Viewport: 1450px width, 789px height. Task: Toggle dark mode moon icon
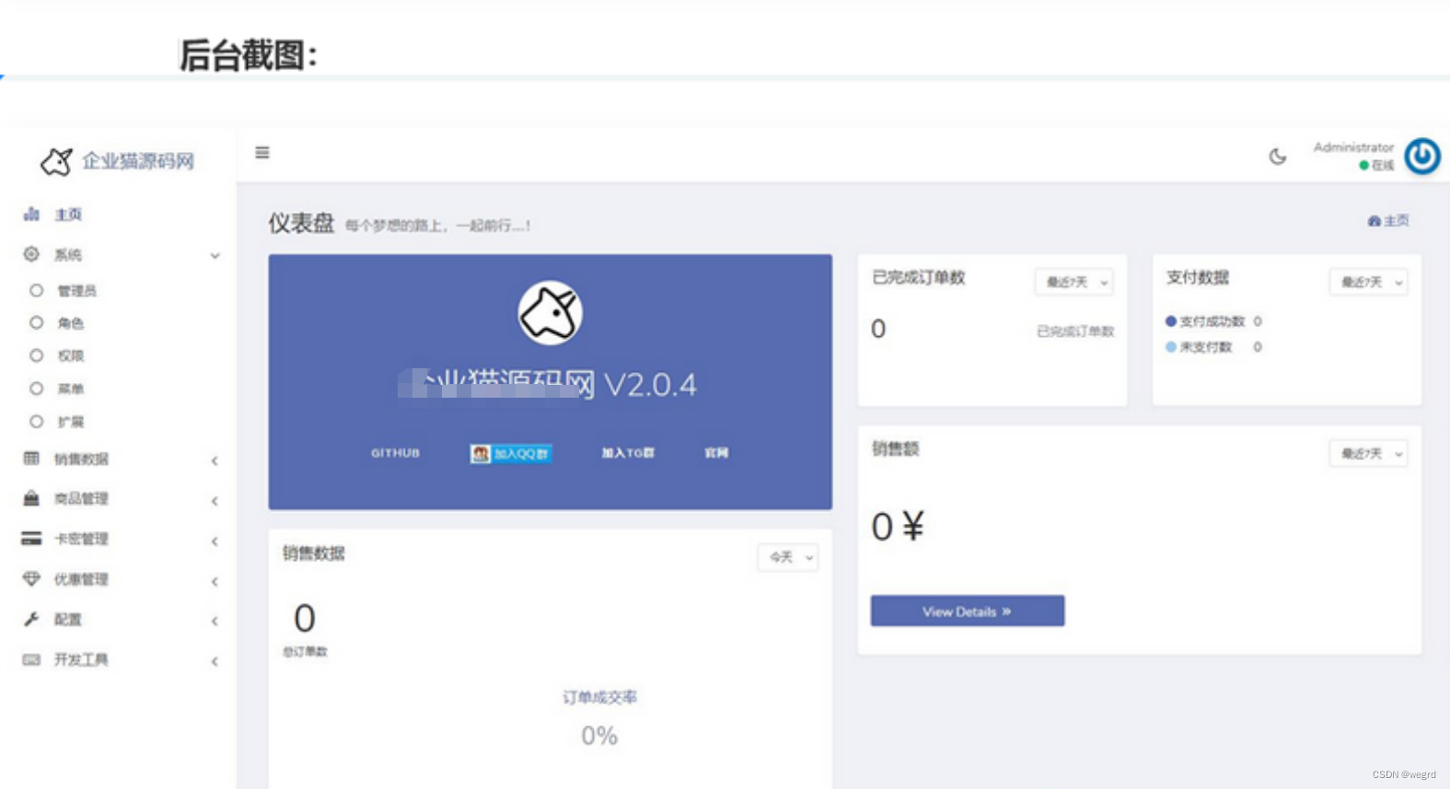point(1277,157)
